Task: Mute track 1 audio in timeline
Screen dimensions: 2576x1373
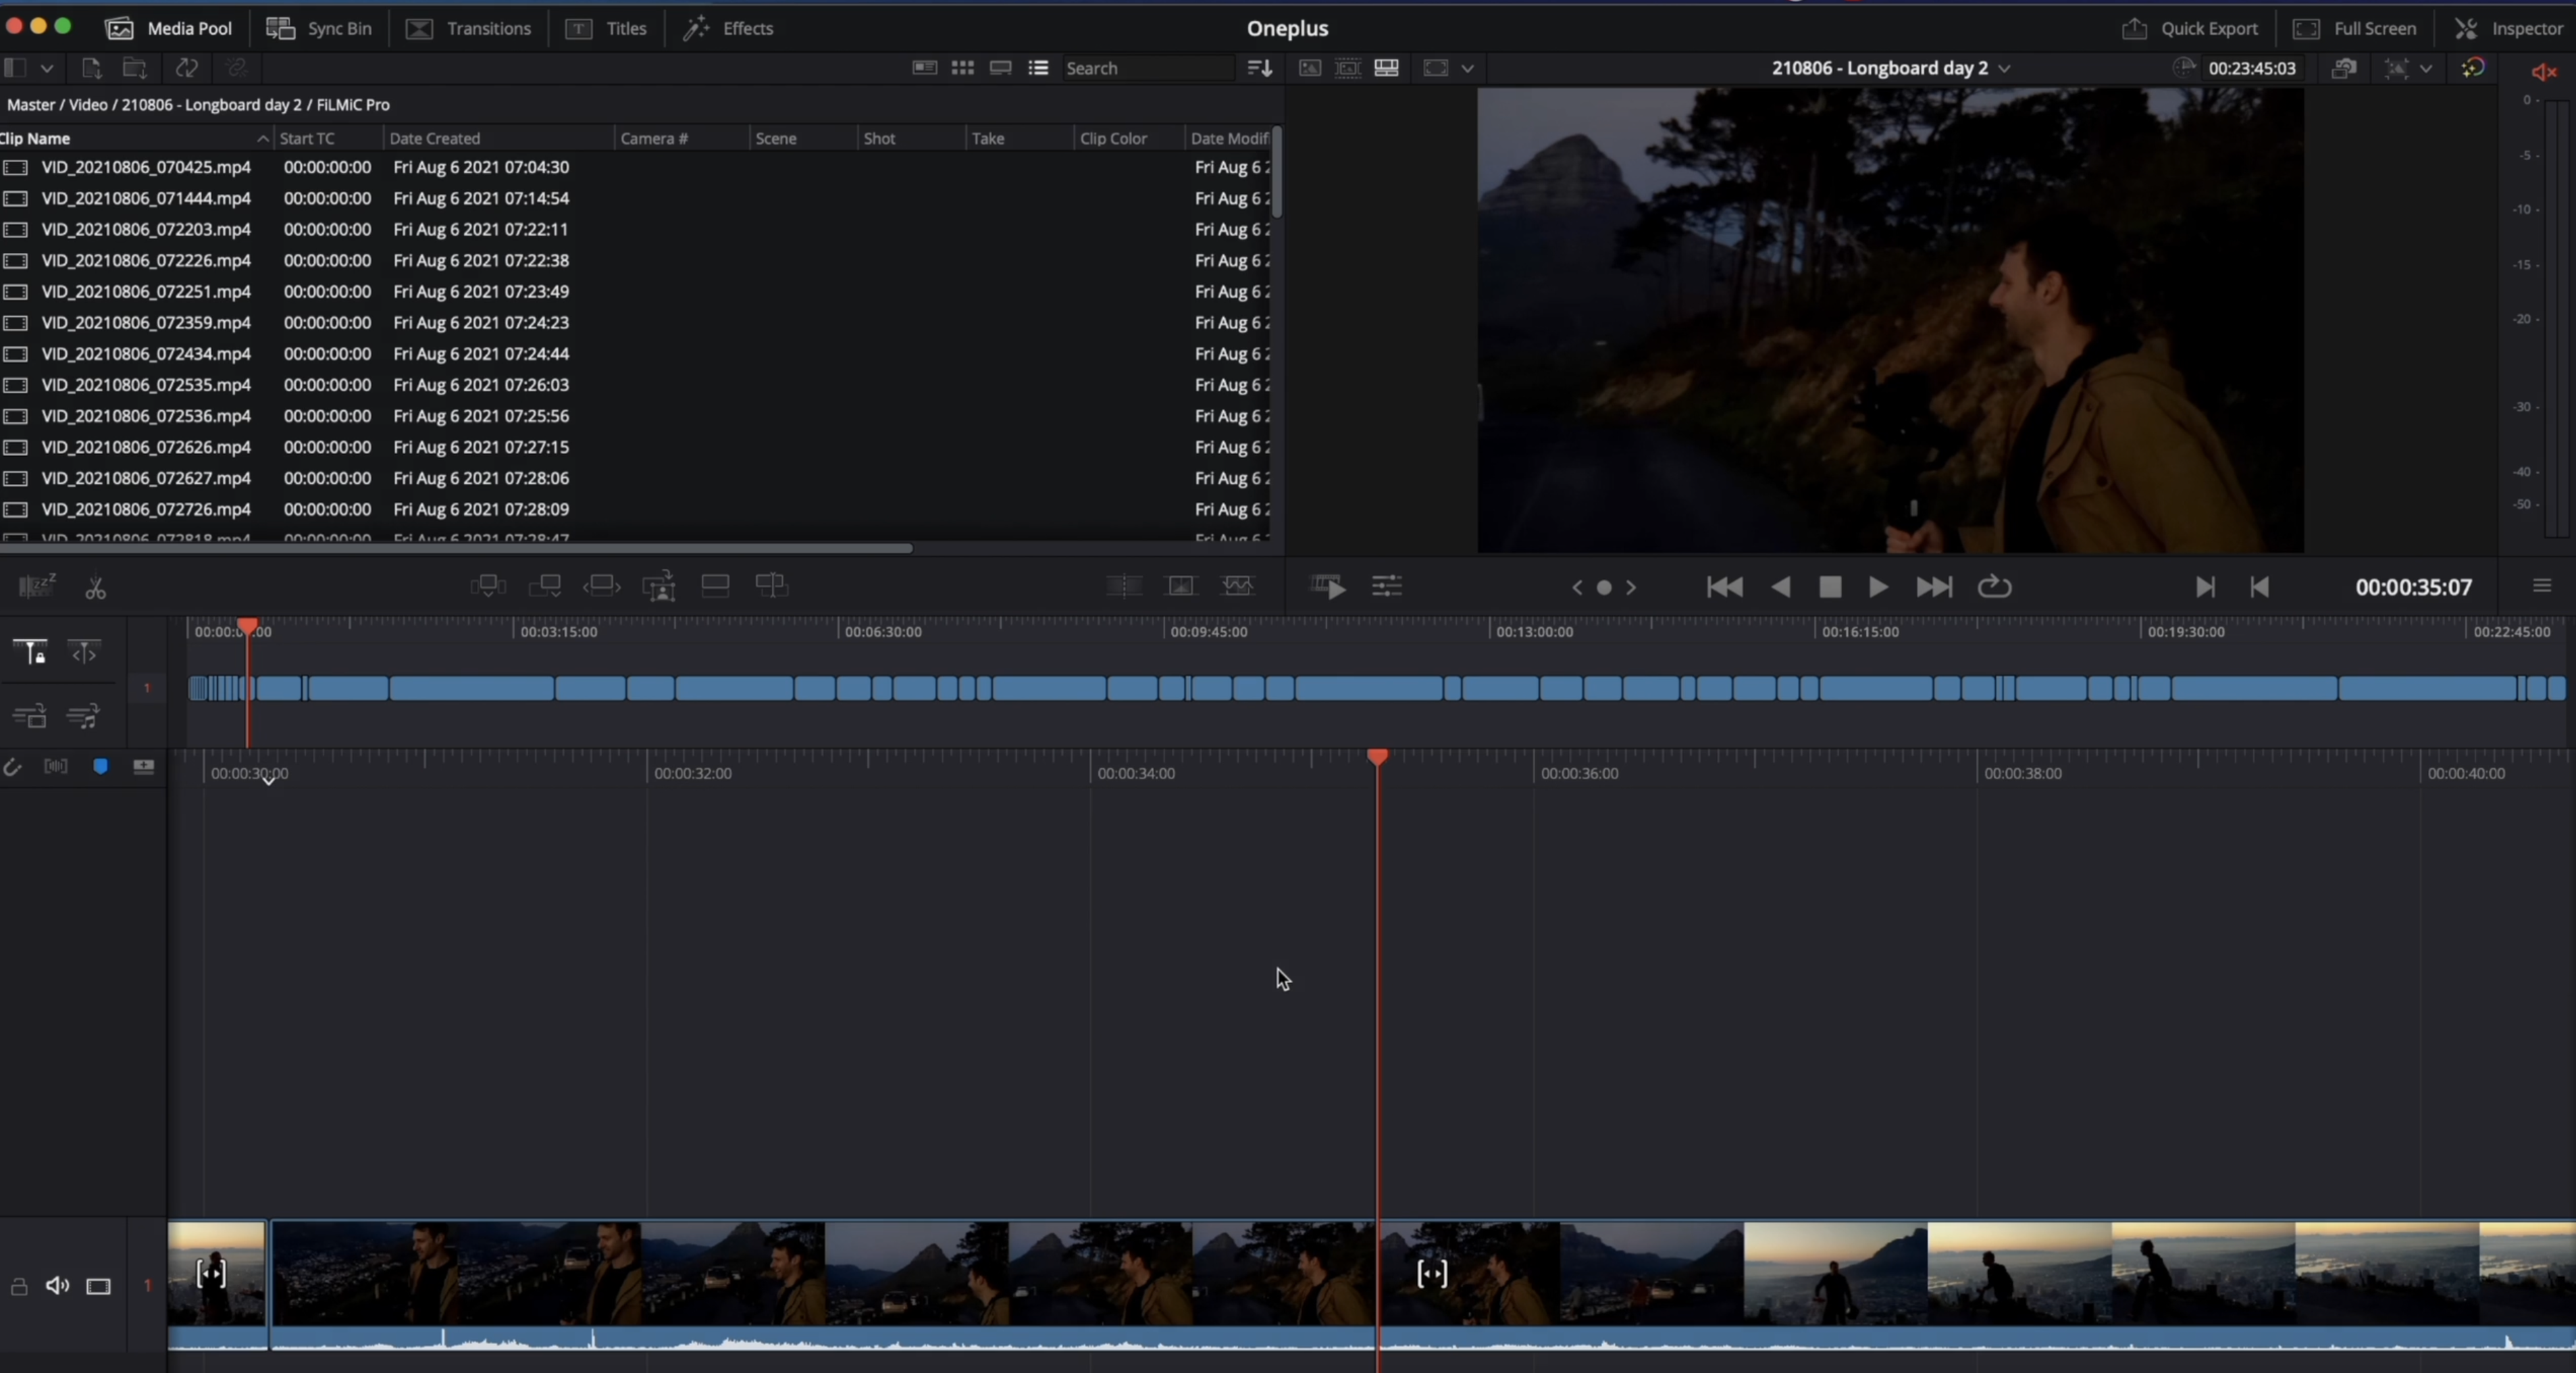Action: coord(57,1286)
